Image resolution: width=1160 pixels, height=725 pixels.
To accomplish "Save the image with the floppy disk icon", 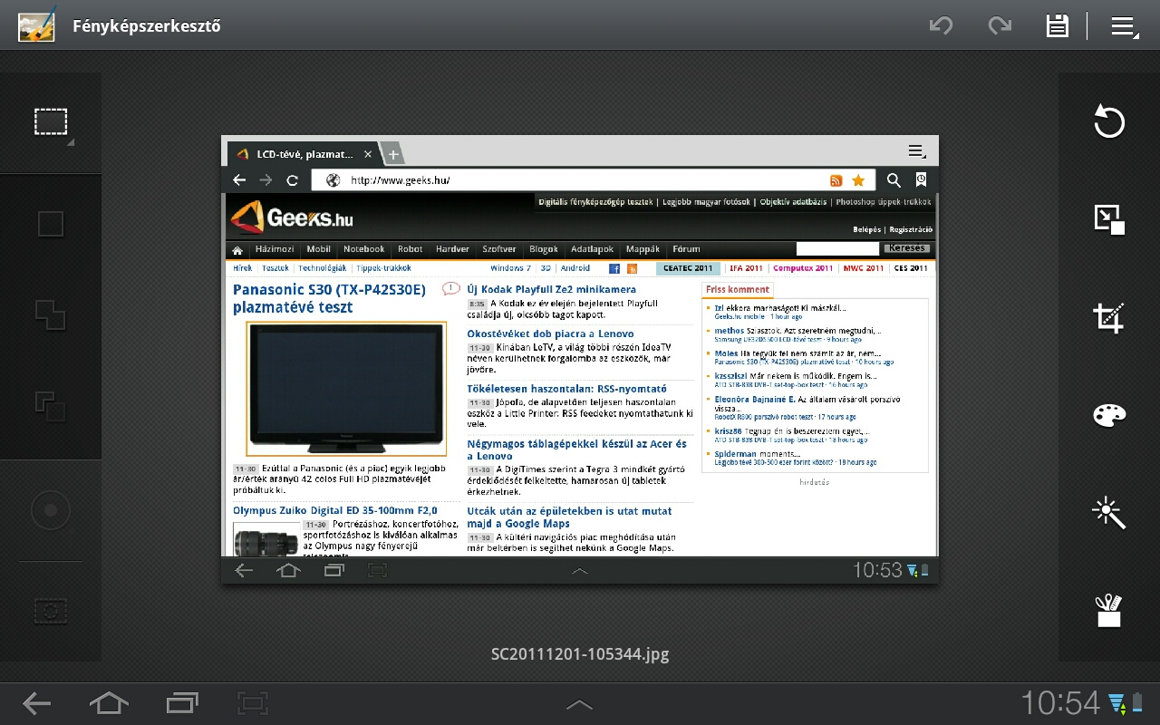I will tap(1057, 25).
